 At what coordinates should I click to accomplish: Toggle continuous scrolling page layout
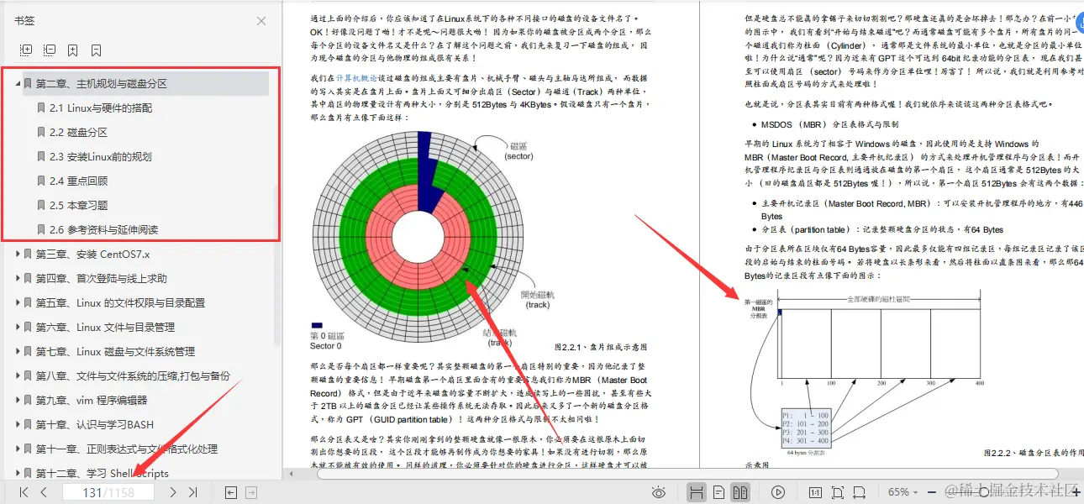point(697,492)
